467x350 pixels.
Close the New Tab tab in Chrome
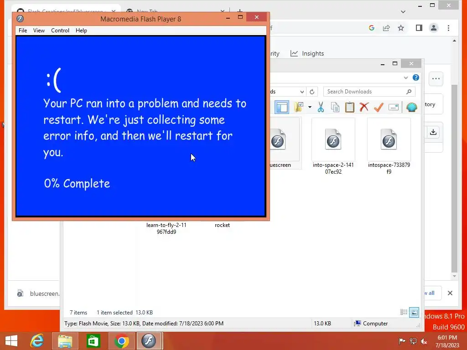[x=223, y=11]
